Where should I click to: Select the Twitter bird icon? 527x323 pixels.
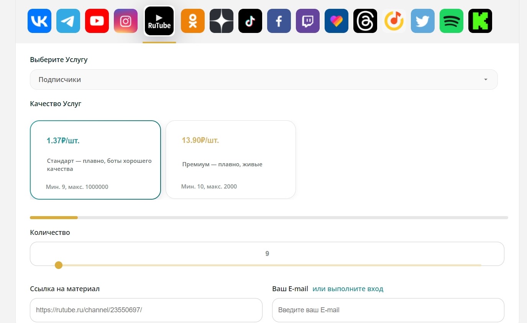click(423, 21)
